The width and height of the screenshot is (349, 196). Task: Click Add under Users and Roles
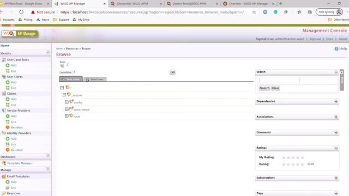click(14, 65)
